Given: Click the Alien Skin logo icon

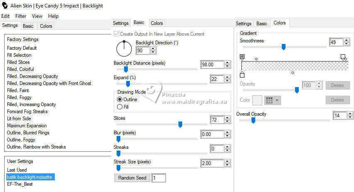Looking at the screenshot, I should coord(5,6).
